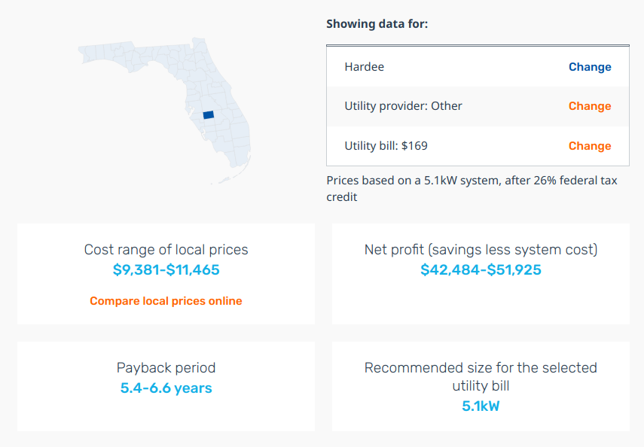Click Change next to the $169 utility bill

(589, 146)
